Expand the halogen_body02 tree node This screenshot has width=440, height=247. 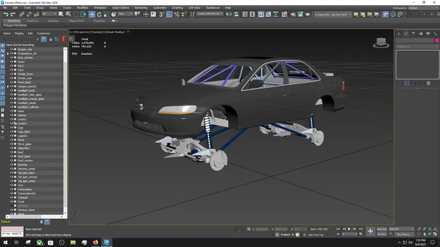click(x=8, y=87)
